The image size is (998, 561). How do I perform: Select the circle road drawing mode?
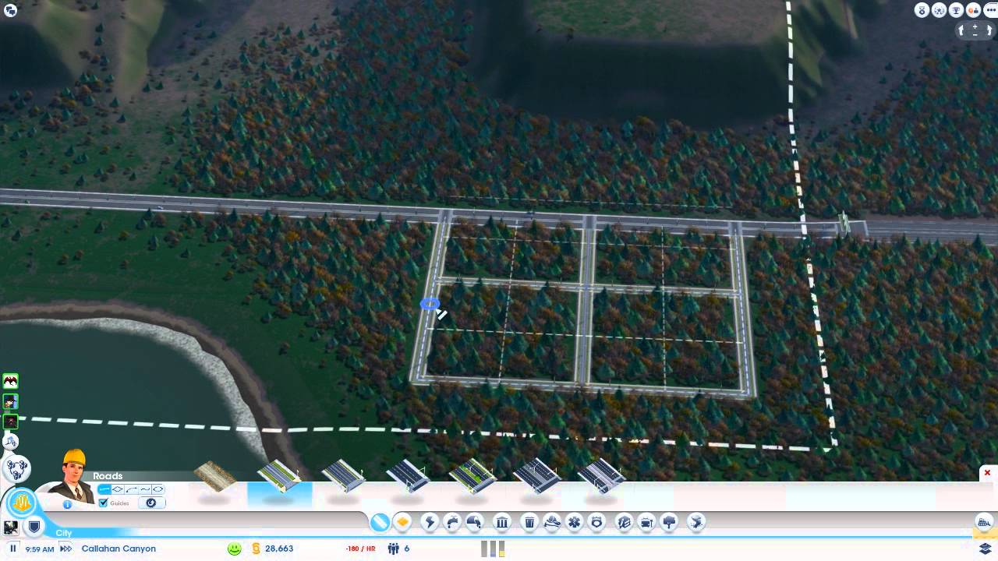(x=157, y=489)
